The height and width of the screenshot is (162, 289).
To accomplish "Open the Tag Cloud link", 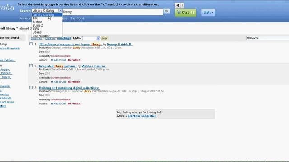I will pos(77,18).
